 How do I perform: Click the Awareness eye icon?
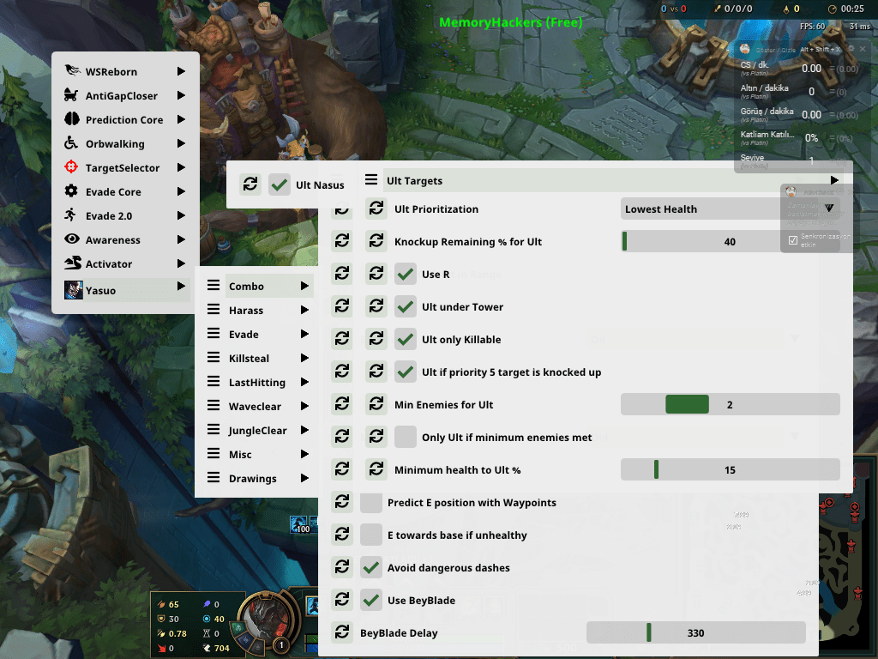(x=72, y=239)
